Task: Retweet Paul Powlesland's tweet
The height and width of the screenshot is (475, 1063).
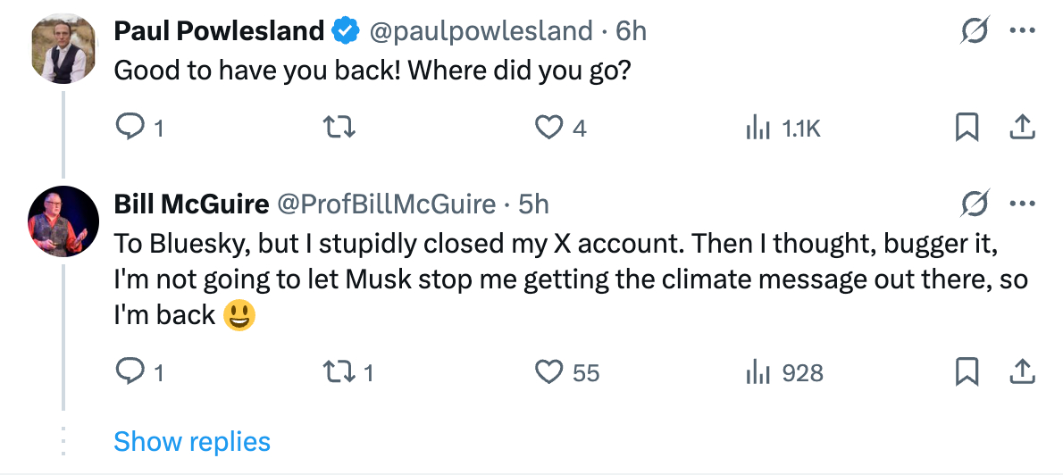Action: click(339, 129)
